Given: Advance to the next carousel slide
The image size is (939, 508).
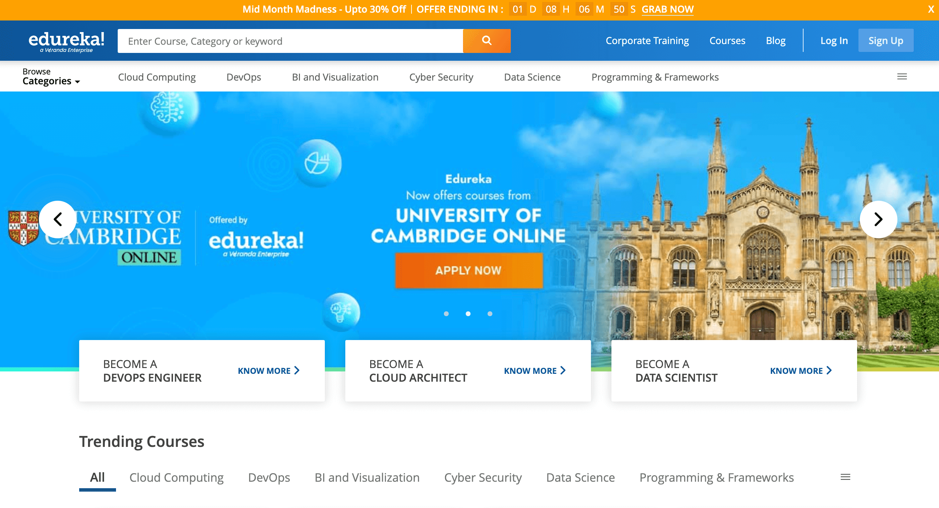Looking at the screenshot, I should pos(878,219).
